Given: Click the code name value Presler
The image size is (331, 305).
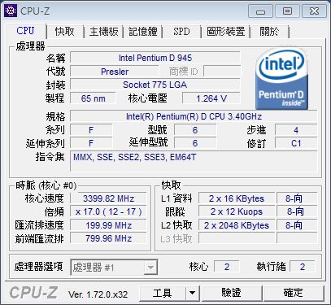Looking at the screenshot, I should pos(115,72).
